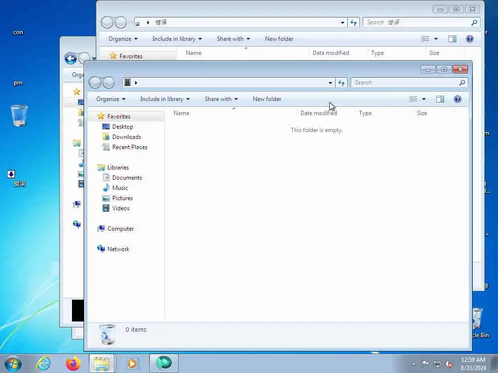This screenshot has height=373, width=498.
Task: Open Network in front window sidebar
Action: coord(118,249)
